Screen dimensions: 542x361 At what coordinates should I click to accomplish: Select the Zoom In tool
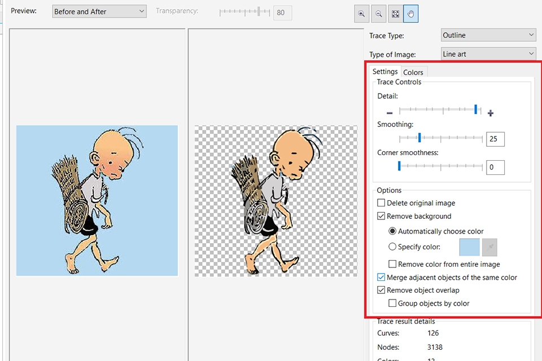coord(362,14)
